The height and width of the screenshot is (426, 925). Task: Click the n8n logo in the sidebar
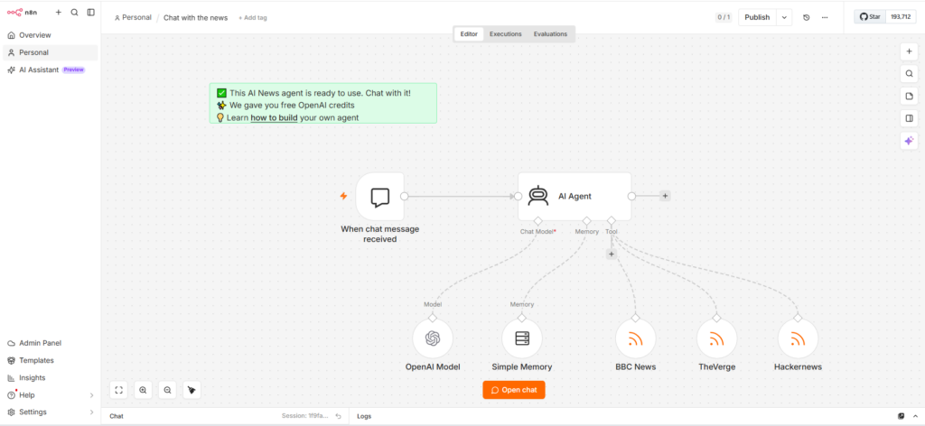click(22, 13)
